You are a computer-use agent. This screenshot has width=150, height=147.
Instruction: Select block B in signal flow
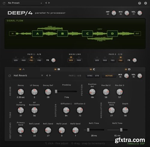(62, 34)
